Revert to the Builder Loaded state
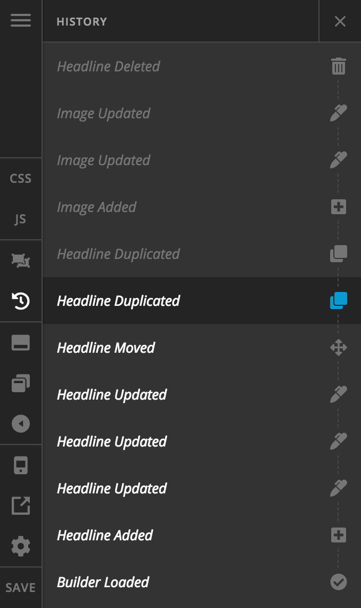Screen dimensions: 361x608 pyautogui.click(x=103, y=582)
